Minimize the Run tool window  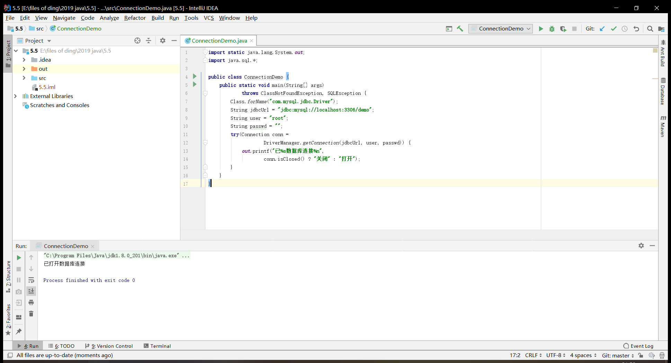[x=652, y=246]
